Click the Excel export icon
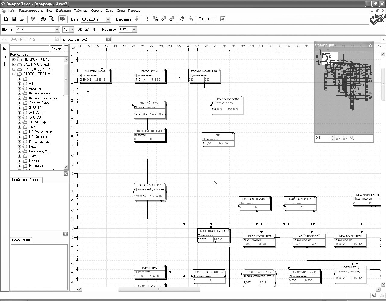 pyautogui.click(x=223, y=19)
